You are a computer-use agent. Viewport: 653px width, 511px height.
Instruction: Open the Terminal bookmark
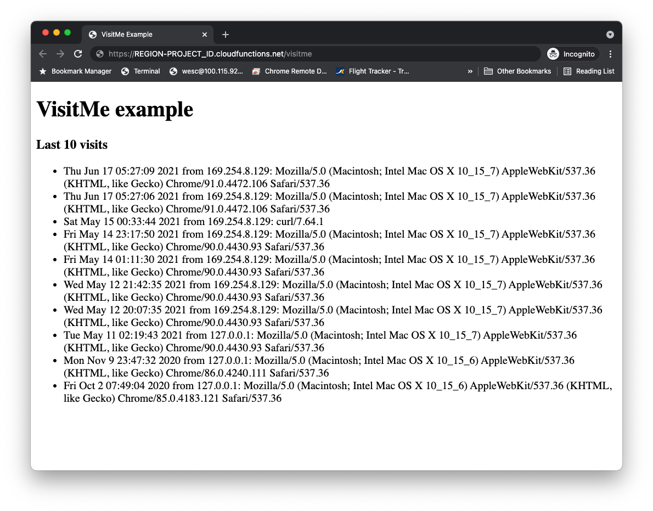pyautogui.click(x=140, y=71)
